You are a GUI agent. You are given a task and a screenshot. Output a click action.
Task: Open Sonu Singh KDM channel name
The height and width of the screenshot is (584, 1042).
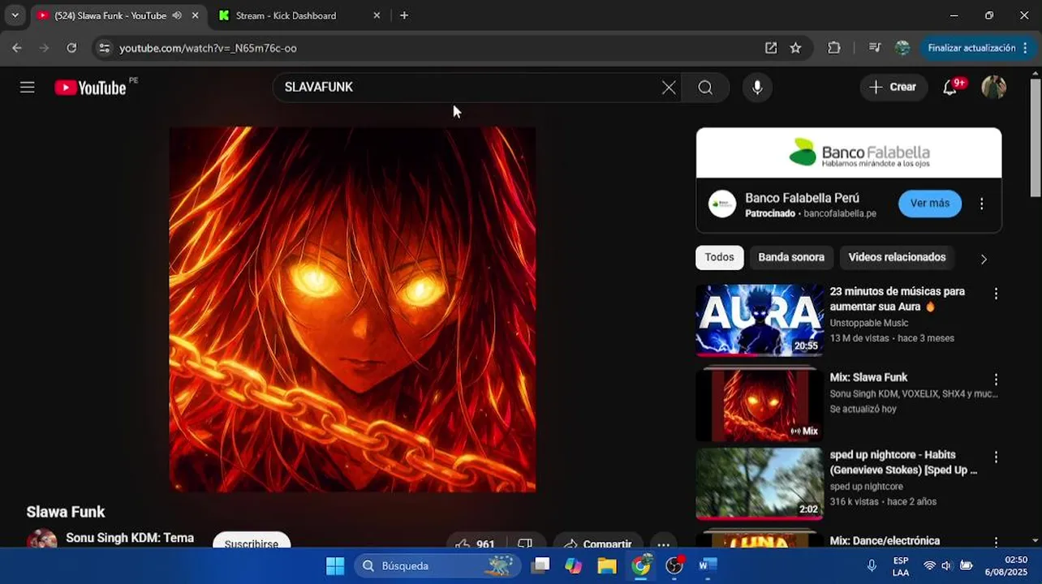point(130,538)
